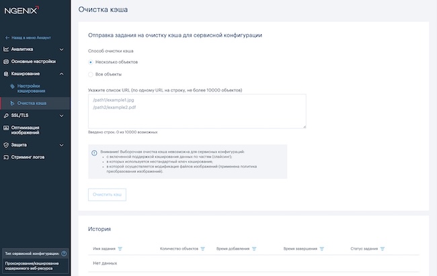This screenshot has width=437, height=276.
Task: Select the 'Все объекты' radio option
Action: (x=91, y=74)
